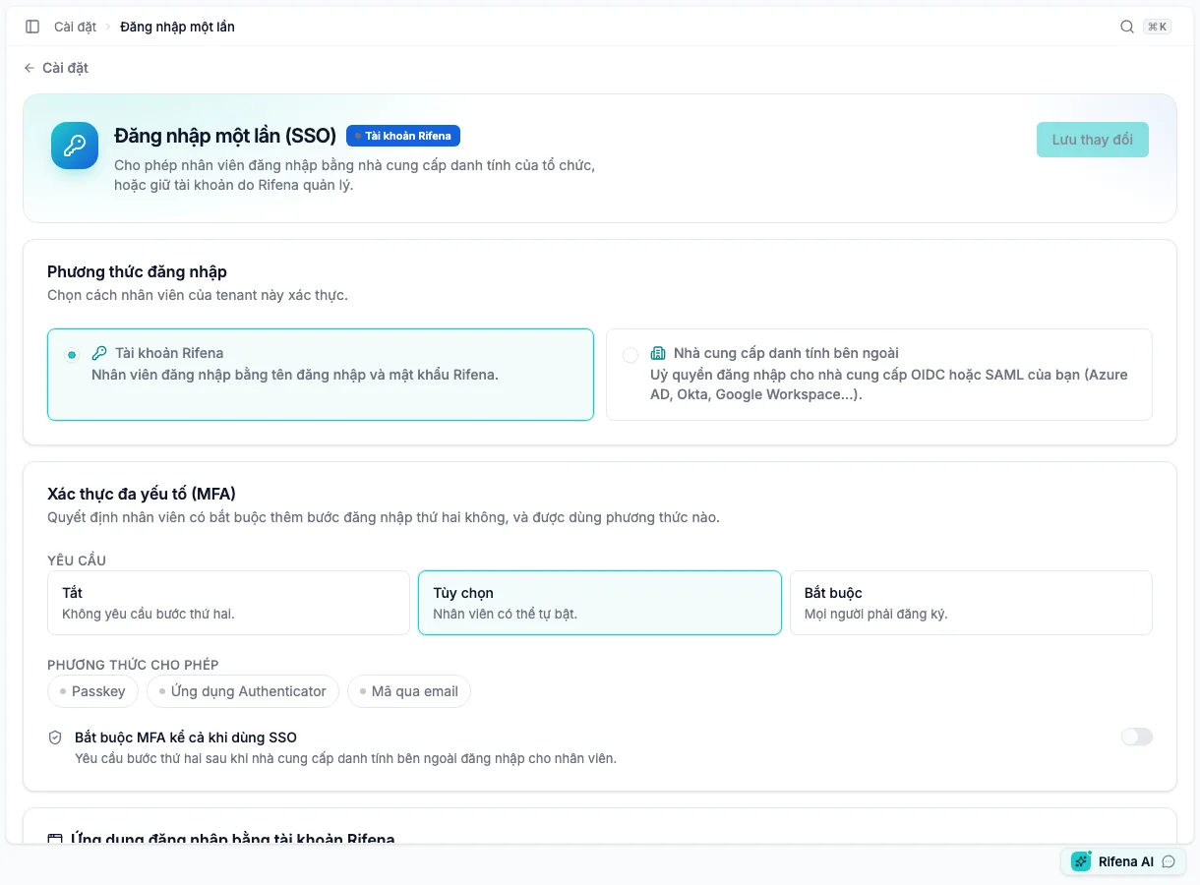Set the MFA requirement to Bắt buộc
Image resolution: width=1200 pixels, height=885 pixels.
point(971,603)
